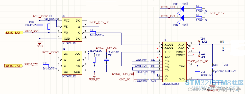Click the U4 designator text
This screenshot has width=245, height=94.
tap(63, 49)
